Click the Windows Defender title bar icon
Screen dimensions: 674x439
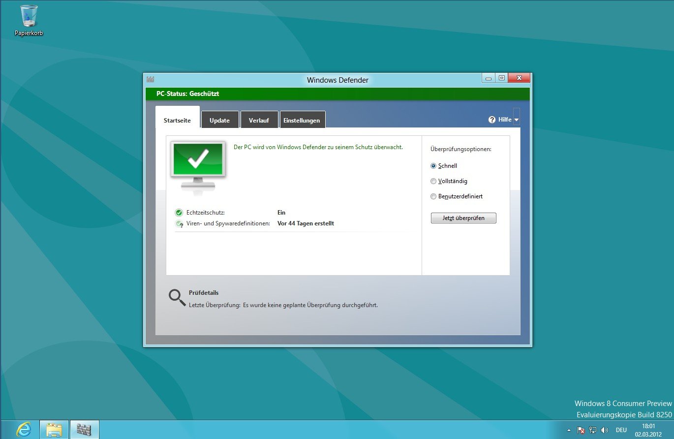pos(151,79)
